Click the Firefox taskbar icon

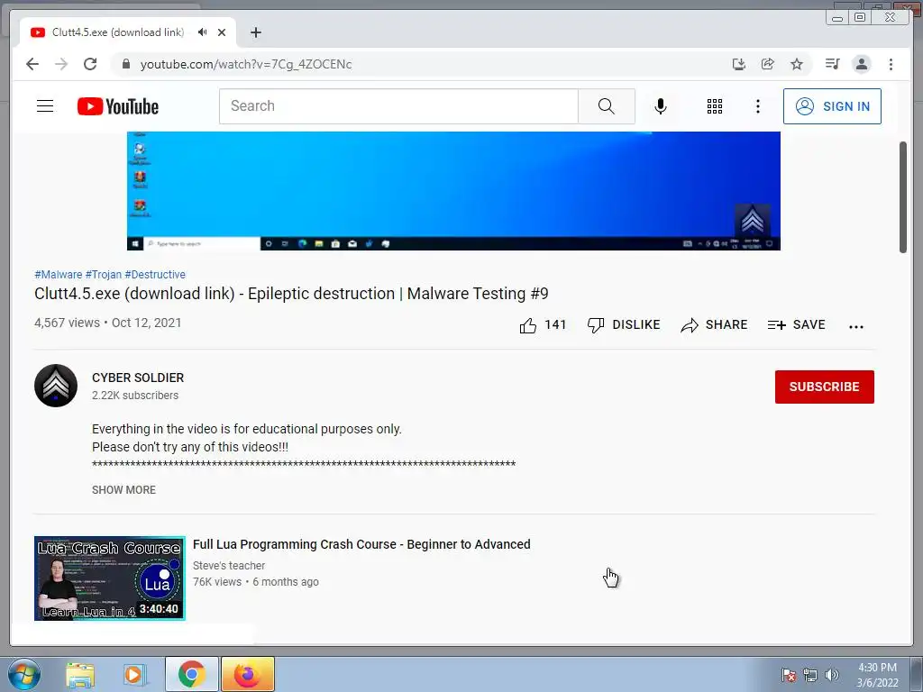click(x=248, y=674)
